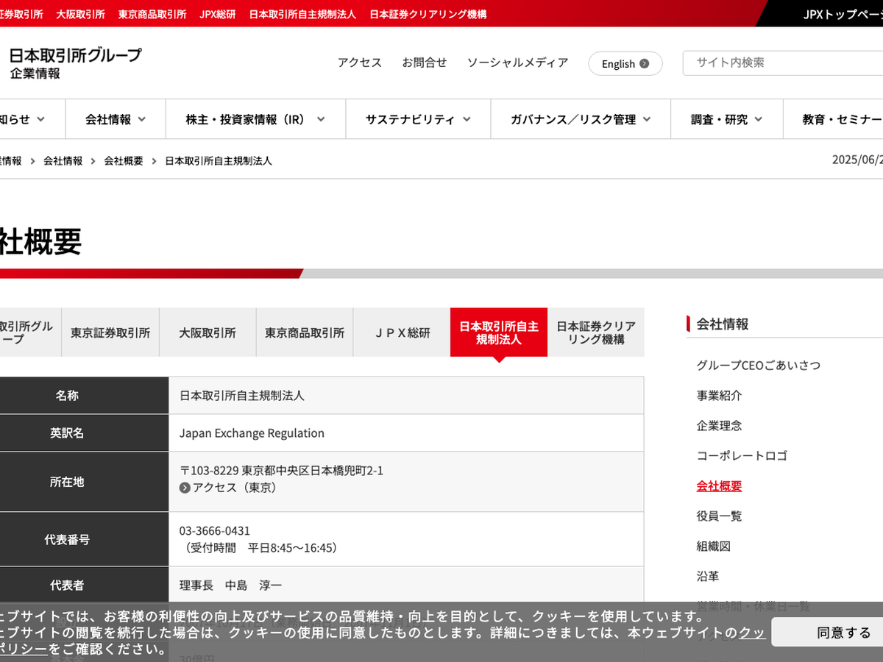Select the ＪＰＸ総研 tab
Image resolution: width=883 pixels, height=662 pixels.
click(x=402, y=332)
